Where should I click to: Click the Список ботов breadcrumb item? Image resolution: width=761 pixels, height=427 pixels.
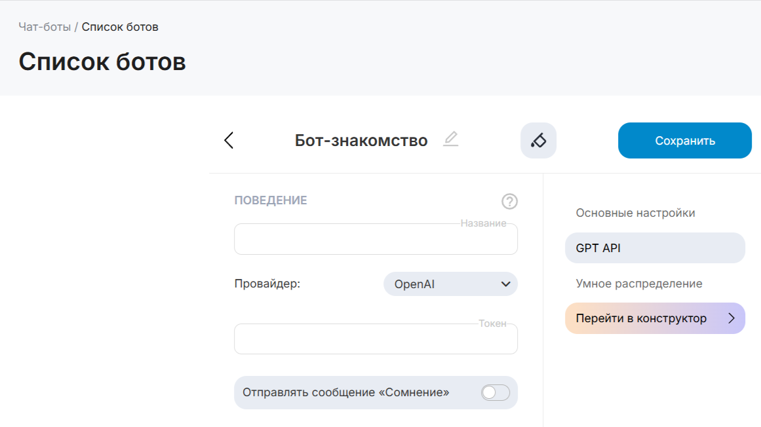coord(120,27)
